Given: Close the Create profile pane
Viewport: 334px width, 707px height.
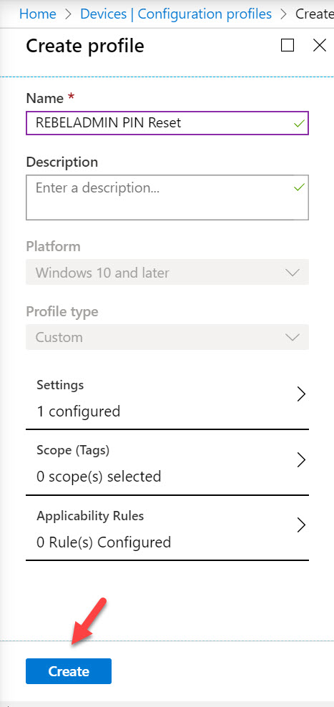Looking at the screenshot, I should tap(320, 45).
